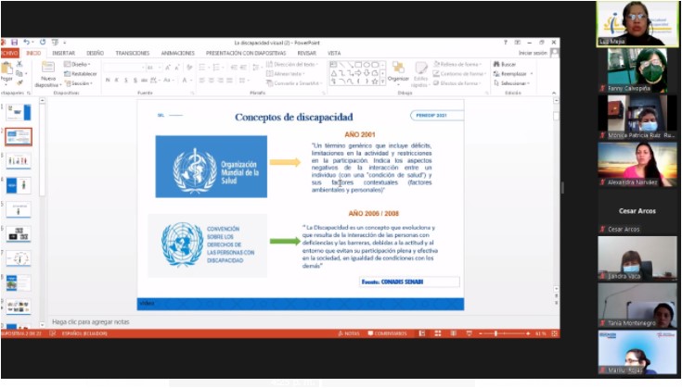
Task: Toggle italic formatting
Action: (x=117, y=81)
